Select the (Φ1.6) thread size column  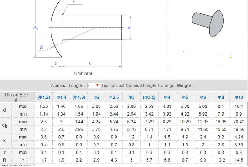[x=79, y=97]
